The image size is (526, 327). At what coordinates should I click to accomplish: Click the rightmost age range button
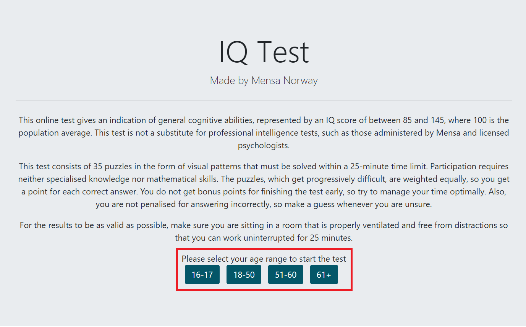(x=324, y=274)
